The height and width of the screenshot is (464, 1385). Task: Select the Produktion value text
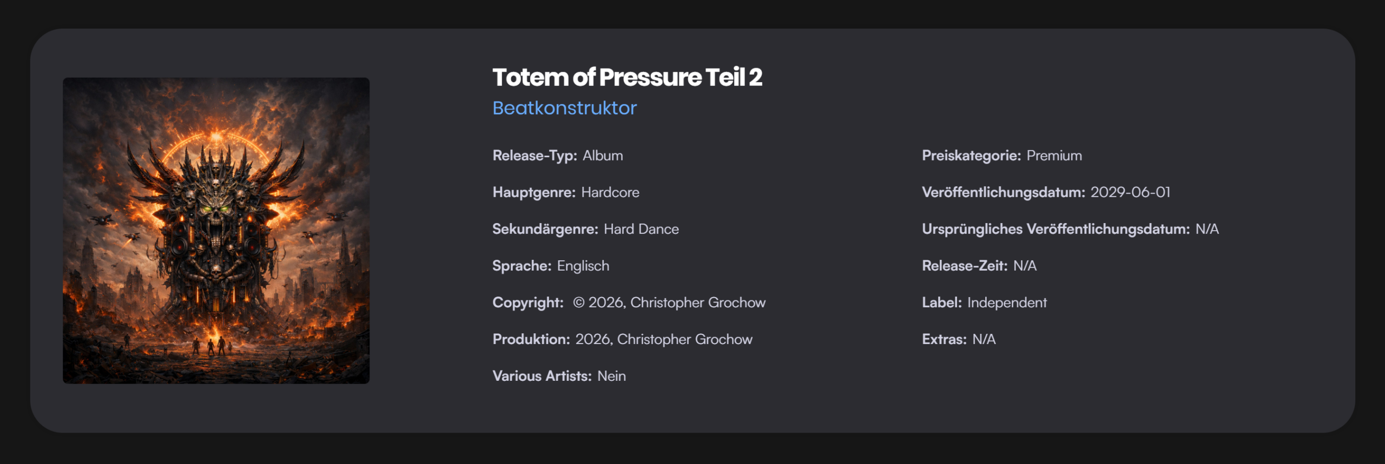663,339
